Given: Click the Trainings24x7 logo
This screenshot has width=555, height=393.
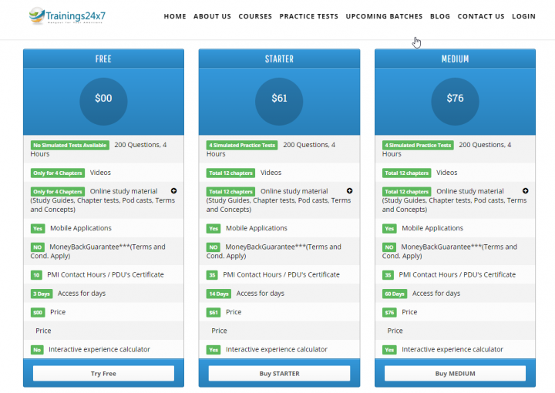Looking at the screenshot, I should (x=67, y=16).
